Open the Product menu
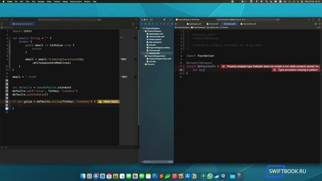This screenshot has height=181, width=322. pos(57,2)
